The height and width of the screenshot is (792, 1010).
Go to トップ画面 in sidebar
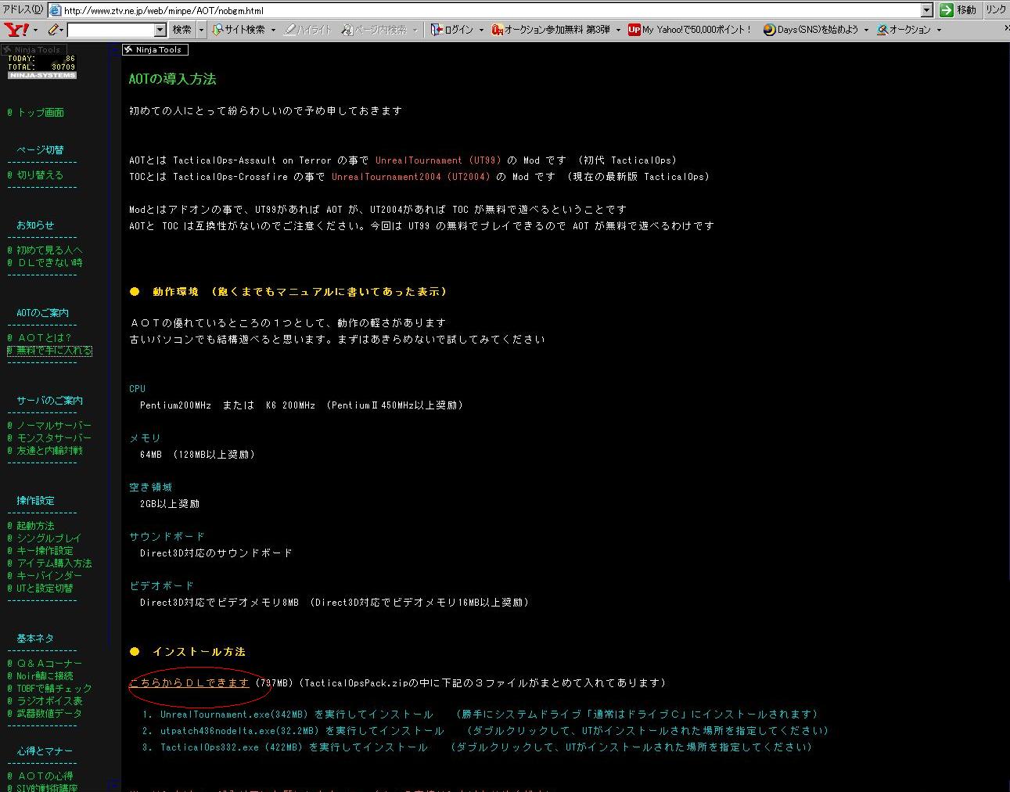coord(41,113)
